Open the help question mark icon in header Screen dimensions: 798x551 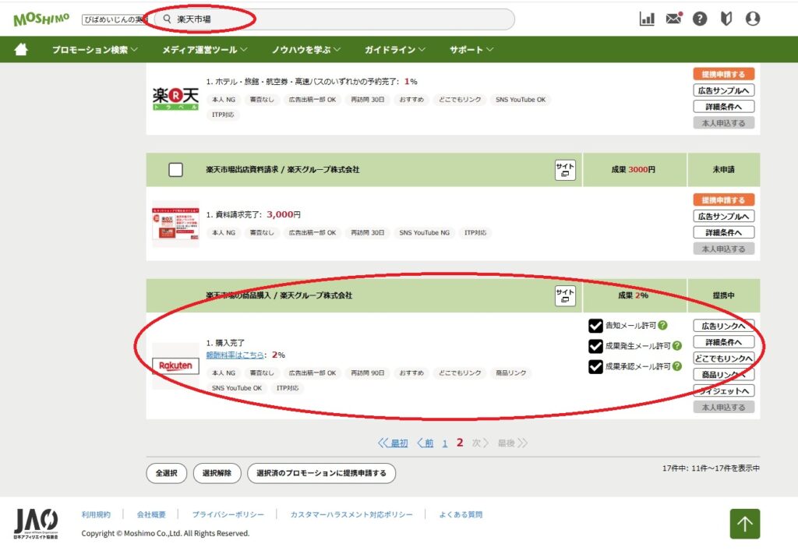click(x=700, y=19)
